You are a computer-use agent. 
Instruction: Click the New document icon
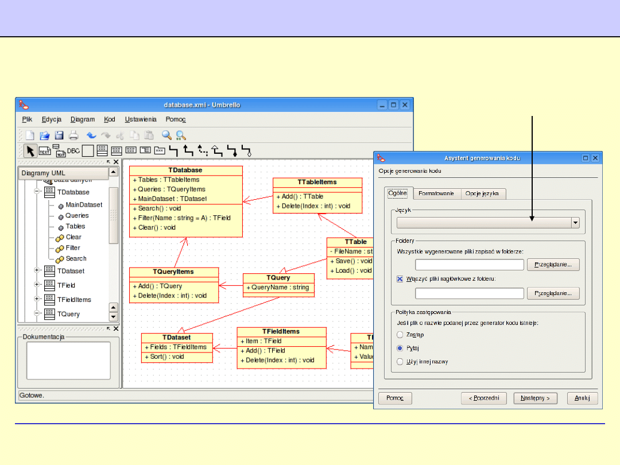[x=30, y=135]
